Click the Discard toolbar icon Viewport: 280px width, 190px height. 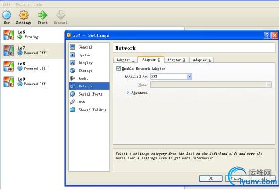[61, 15]
